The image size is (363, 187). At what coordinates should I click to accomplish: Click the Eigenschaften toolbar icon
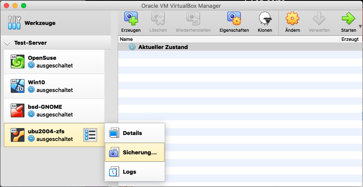click(x=234, y=19)
